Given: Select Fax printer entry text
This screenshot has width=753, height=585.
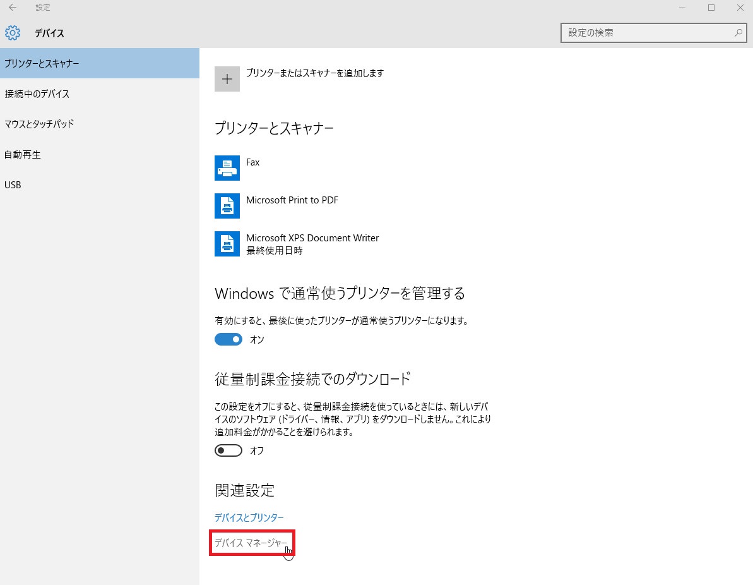Looking at the screenshot, I should pos(252,162).
